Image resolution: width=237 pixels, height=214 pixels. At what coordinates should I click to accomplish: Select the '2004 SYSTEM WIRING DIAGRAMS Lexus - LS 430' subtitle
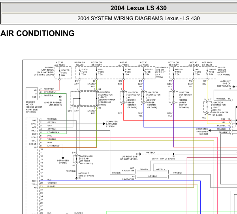pos(139,18)
